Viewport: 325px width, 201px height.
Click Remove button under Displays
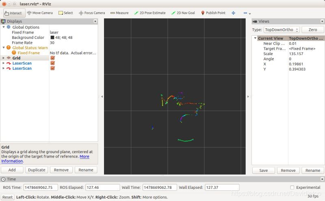pos(61,170)
